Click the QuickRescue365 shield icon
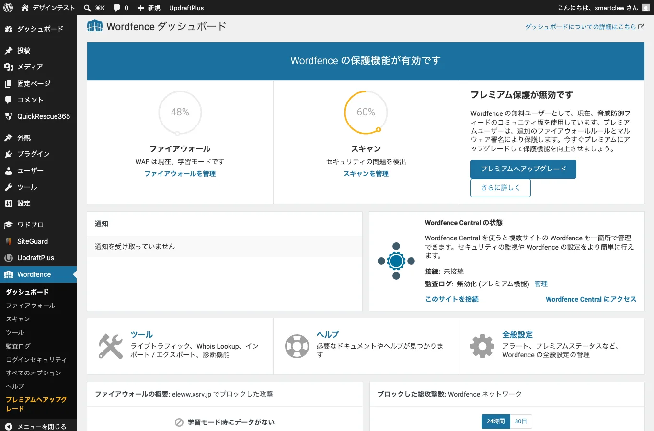Screen dimensions: 654x431 coord(9,116)
